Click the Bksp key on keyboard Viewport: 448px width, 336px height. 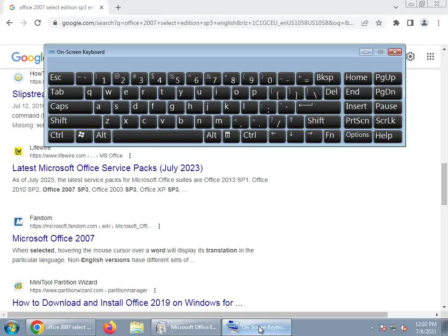point(328,79)
